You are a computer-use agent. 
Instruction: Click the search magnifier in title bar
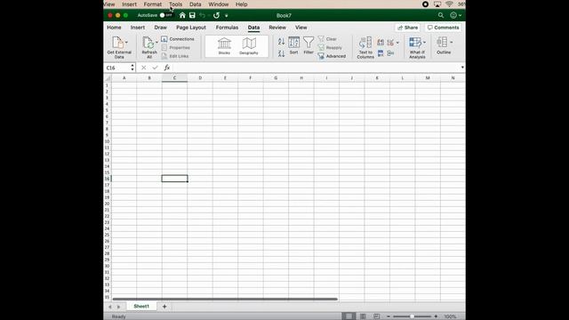pyautogui.click(x=441, y=15)
